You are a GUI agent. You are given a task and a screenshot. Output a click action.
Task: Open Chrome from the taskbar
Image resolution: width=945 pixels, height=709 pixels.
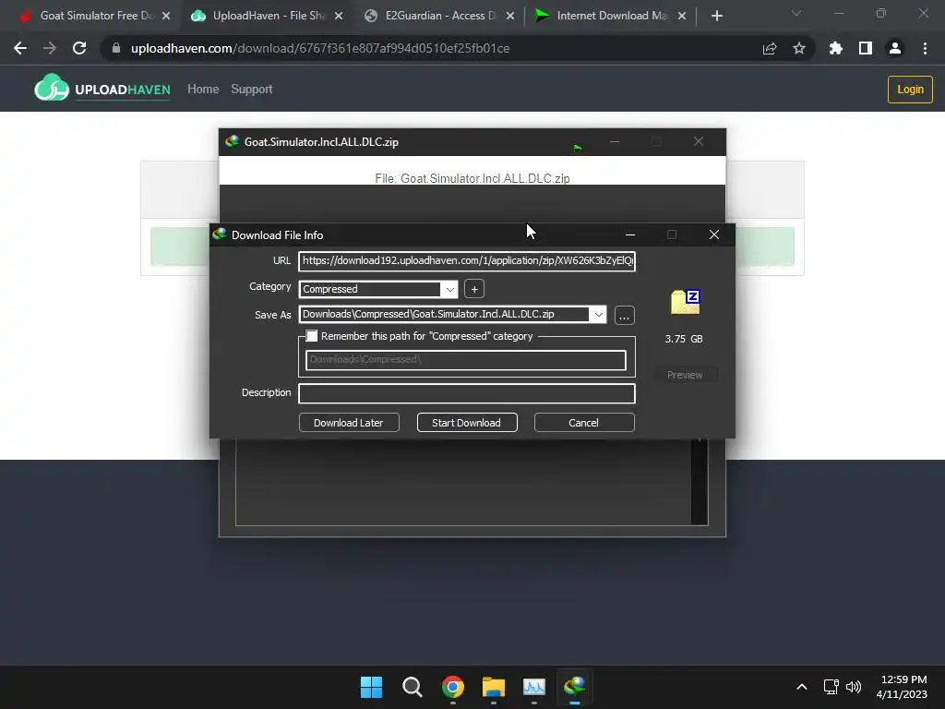(x=452, y=687)
